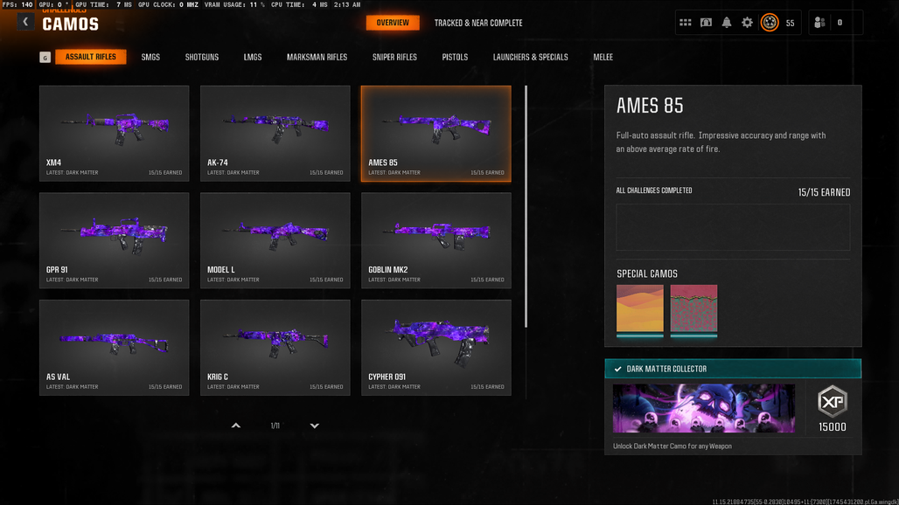Switch to the Melee tab
Viewport: 899px width, 505px height.
coord(603,58)
